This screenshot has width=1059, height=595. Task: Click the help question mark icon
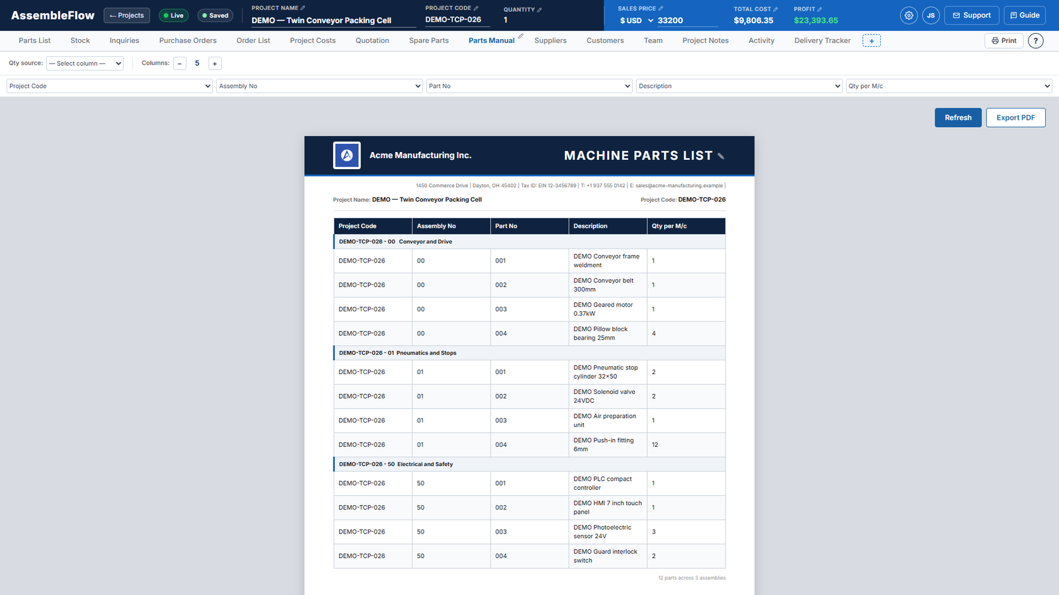tap(1036, 41)
